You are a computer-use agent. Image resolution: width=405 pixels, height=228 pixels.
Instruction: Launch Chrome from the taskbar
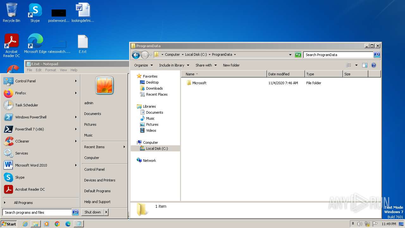[x=57, y=224]
